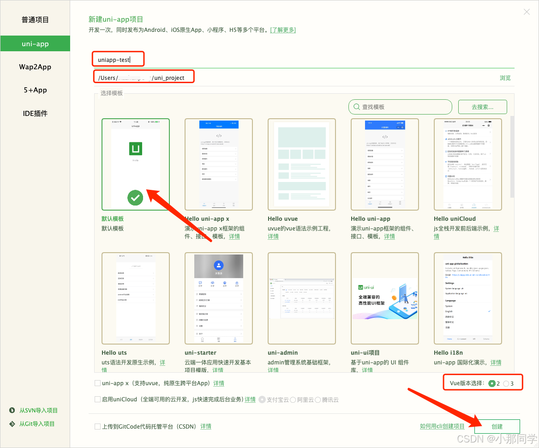Select the Hello uvue template thumbnail
Image resolution: width=539 pixels, height=448 pixels.
[302, 164]
